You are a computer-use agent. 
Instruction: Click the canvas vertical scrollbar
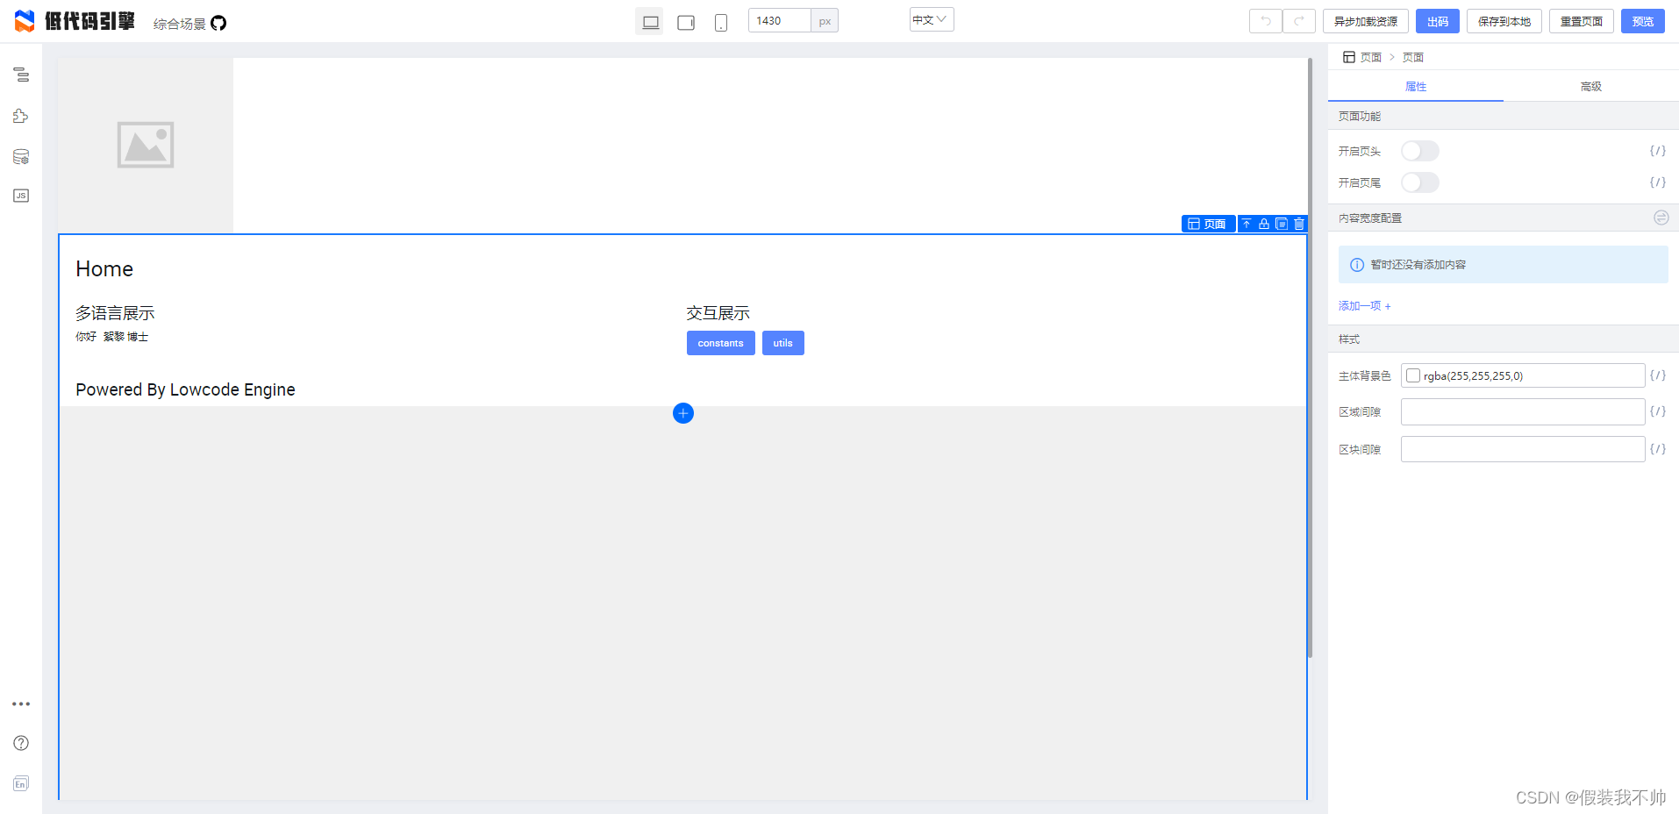[1310, 358]
